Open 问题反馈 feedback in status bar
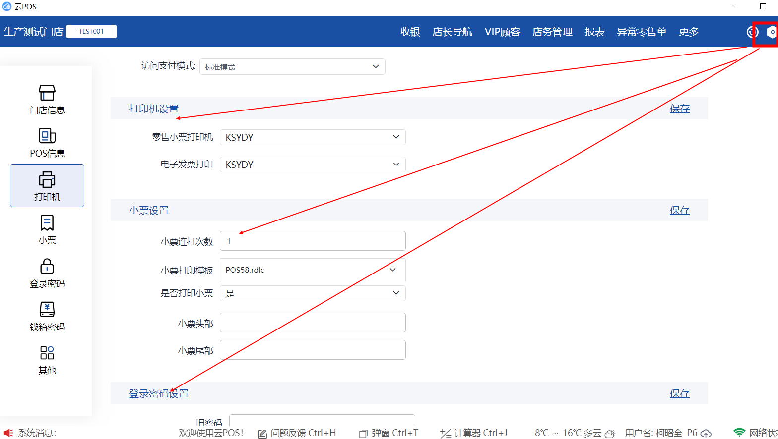Viewport: 778px width, 439px height. [x=297, y=433]
